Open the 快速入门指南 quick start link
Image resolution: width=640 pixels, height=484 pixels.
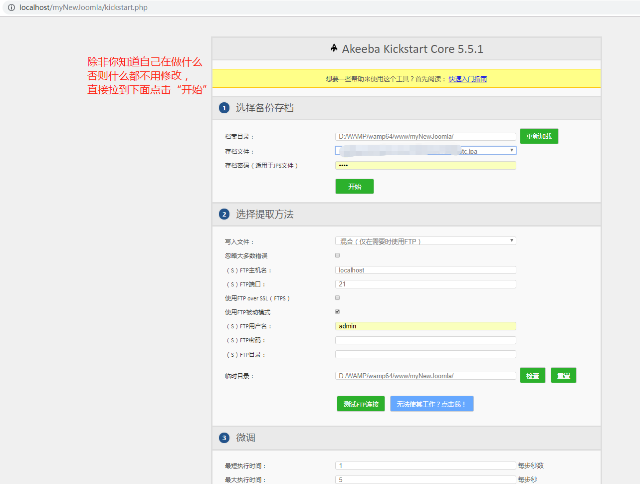click(x=467, y=79)
